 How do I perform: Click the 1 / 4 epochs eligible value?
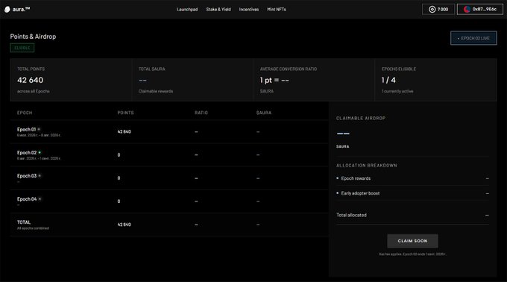(388, 80)
